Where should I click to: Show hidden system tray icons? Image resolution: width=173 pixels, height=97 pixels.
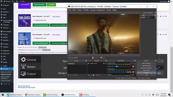click(x=142, y=95)
